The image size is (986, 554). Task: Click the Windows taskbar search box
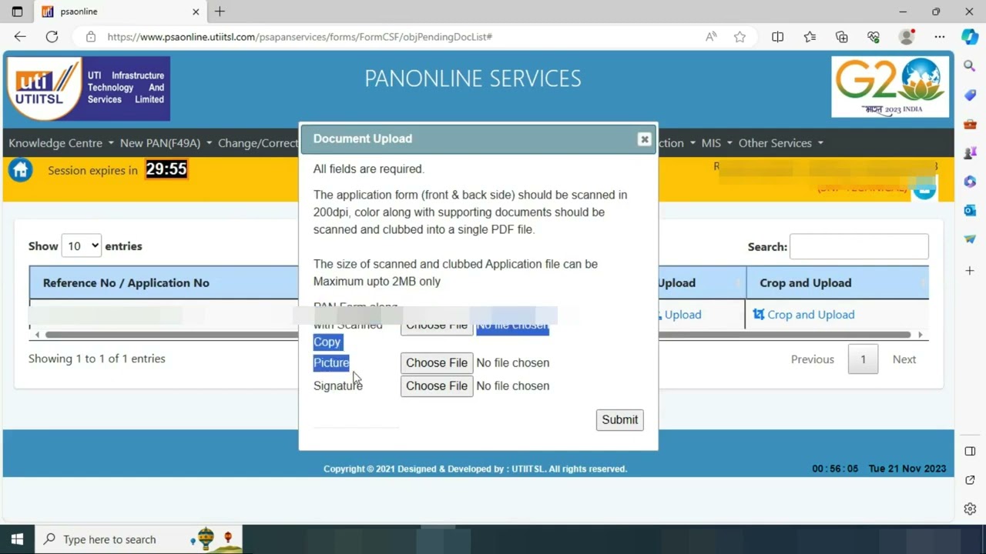pos(139,539)
